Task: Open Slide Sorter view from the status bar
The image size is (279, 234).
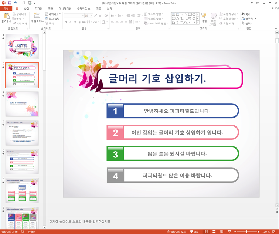Action: (x=214, y=231)
